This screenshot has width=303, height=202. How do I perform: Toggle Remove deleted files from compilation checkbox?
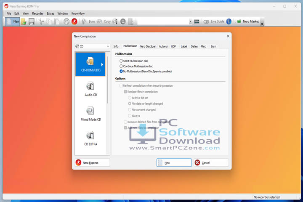125,122
